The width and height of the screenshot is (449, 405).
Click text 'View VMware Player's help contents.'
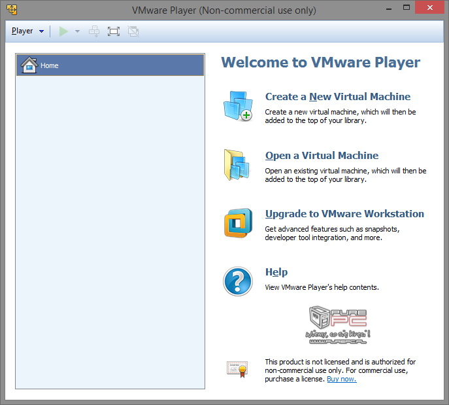coord(322,287)
